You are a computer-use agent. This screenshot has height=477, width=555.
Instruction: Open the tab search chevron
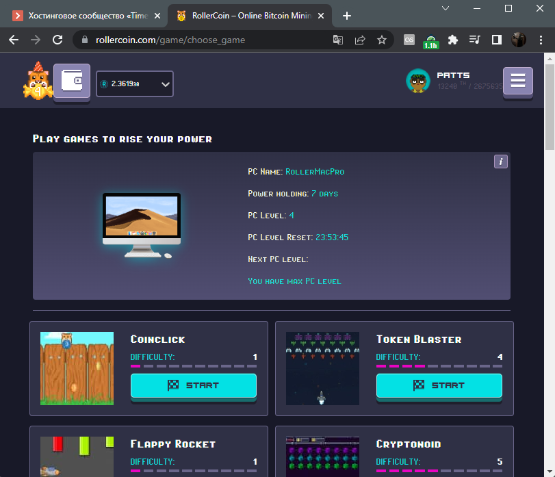point(446,8)
